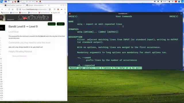
Task: Go to the browser home page
Action: 13,9
